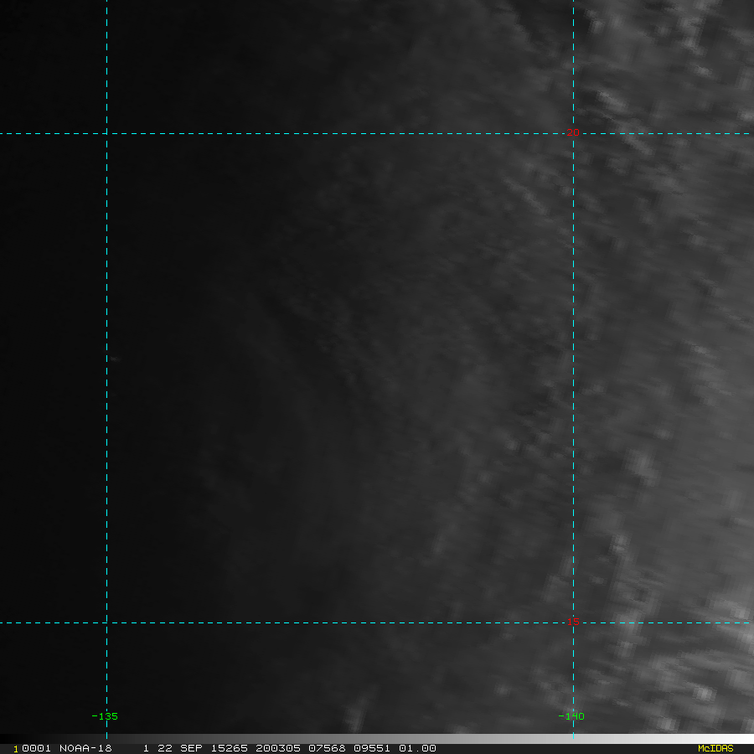The width and height of the screenshot is (754, 754).
Task: Click the middle gray of grayscale bar
Action: pos(377,739)
